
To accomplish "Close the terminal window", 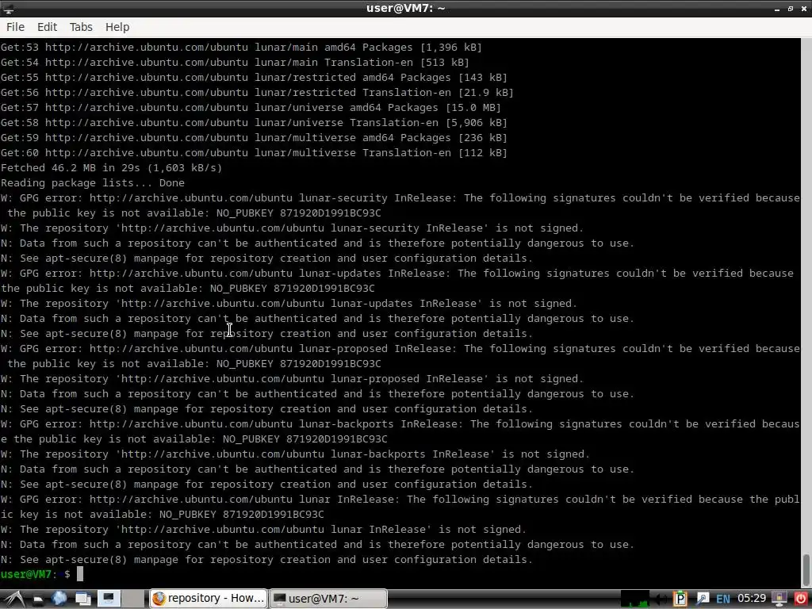I will pyautogui.click(x=803, y=8).
